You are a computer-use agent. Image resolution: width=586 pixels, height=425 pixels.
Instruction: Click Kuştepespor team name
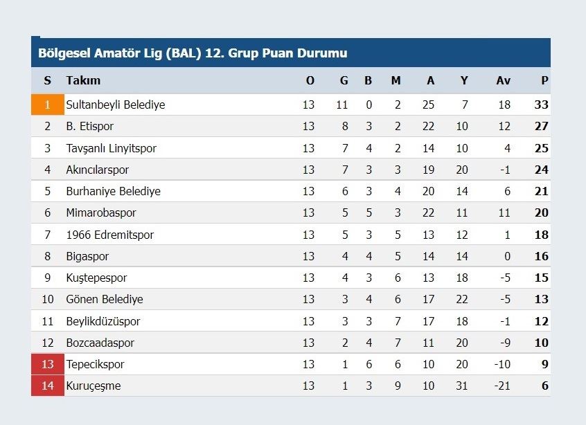(x=96, y=278)
